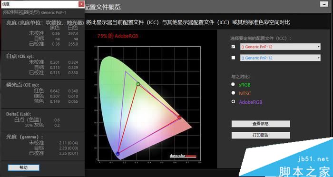
Task: Click the 磷光点 (CIE xy) section heading
Action: click(x=23, y=85)
